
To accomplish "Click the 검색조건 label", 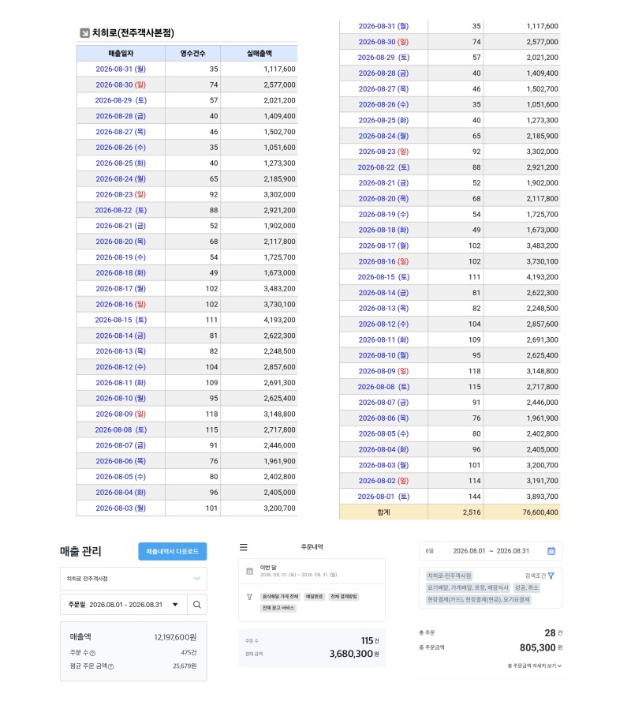I will click(536, 576).
